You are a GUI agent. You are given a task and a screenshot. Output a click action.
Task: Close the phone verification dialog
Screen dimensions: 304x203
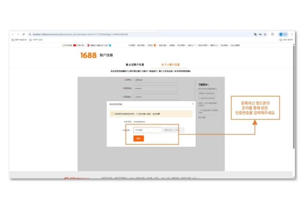[193, 104]
